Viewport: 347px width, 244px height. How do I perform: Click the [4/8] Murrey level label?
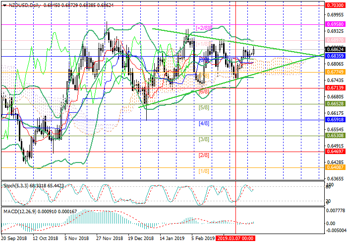(x=204, y=123)
